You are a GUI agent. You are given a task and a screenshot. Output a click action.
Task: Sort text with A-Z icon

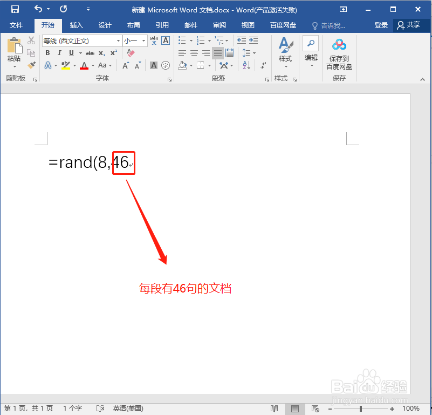point(246,65)
